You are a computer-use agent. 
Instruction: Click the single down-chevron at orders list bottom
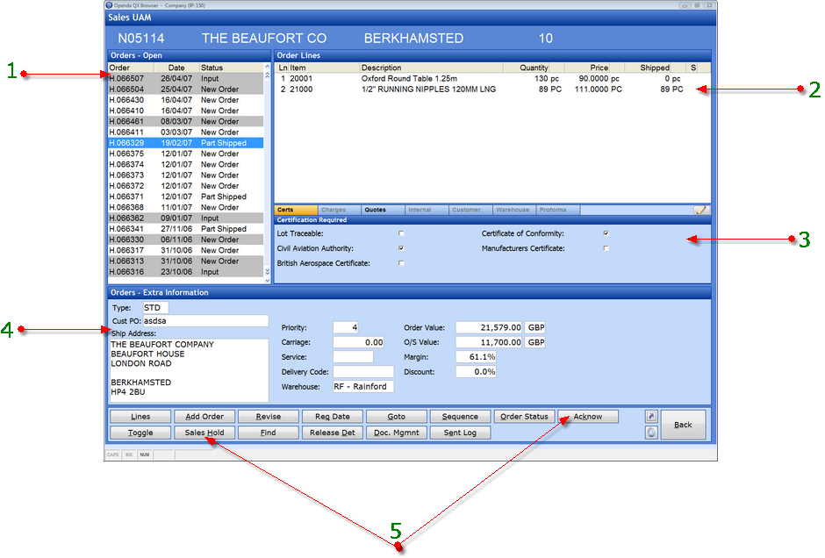point(268,280)
